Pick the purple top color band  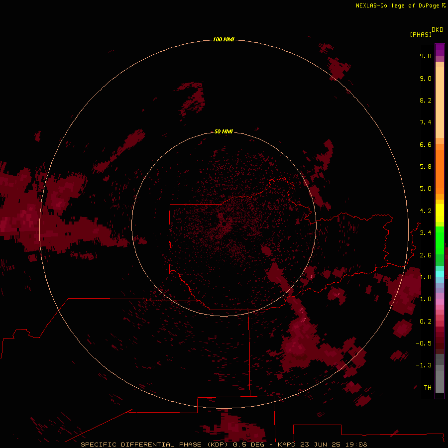pos(440,50)
